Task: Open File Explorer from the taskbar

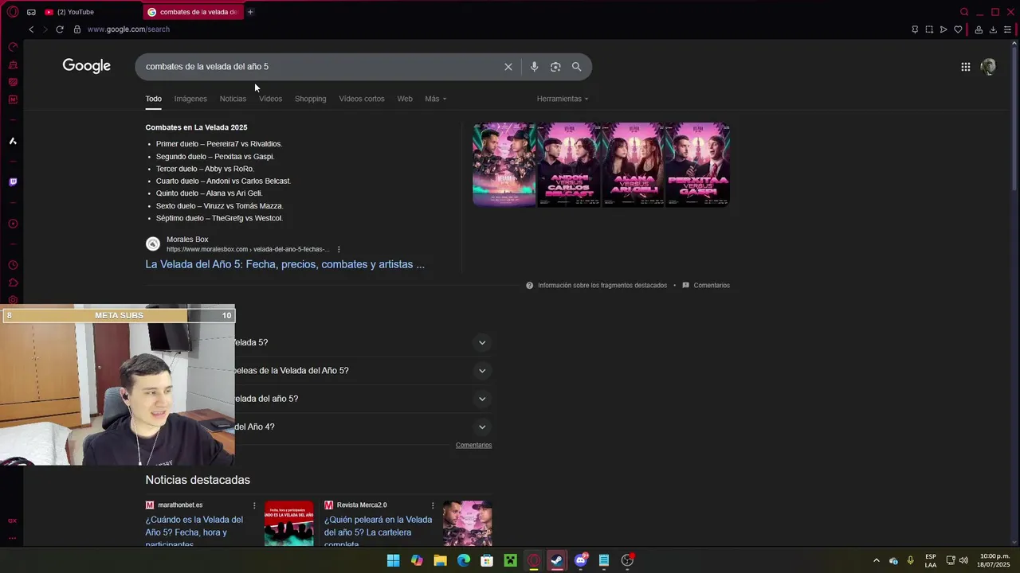Action: point(440,560)
